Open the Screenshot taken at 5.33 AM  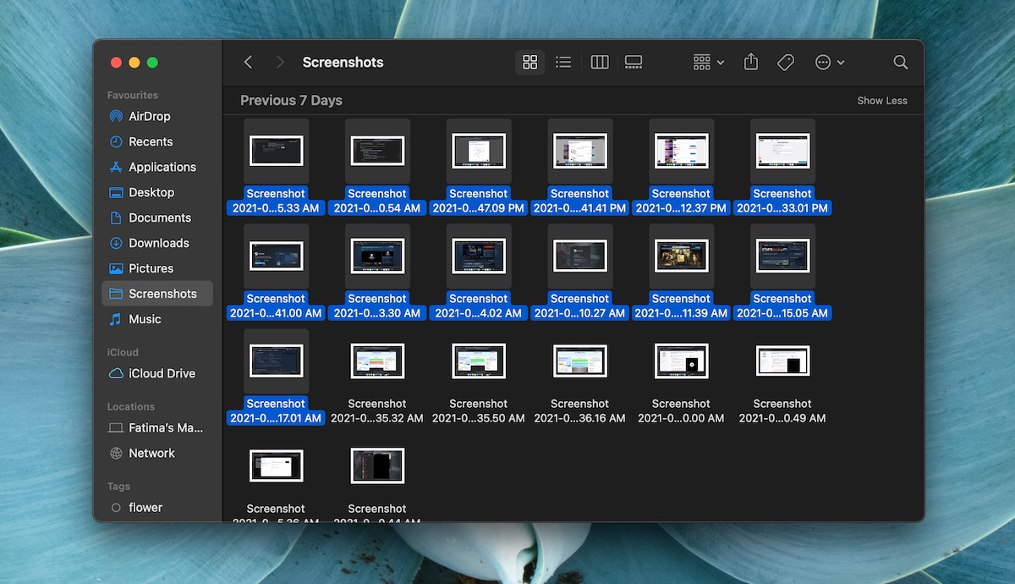[276, 151]
